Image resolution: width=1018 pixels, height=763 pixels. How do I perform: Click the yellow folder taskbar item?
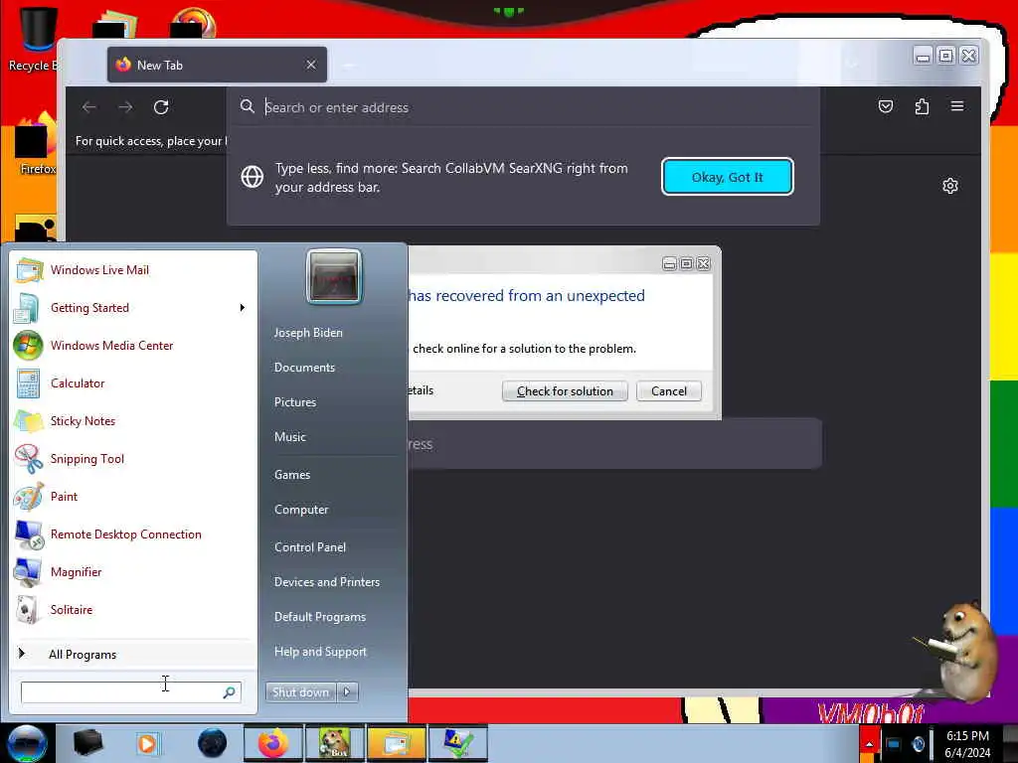[x=396, y=743]
